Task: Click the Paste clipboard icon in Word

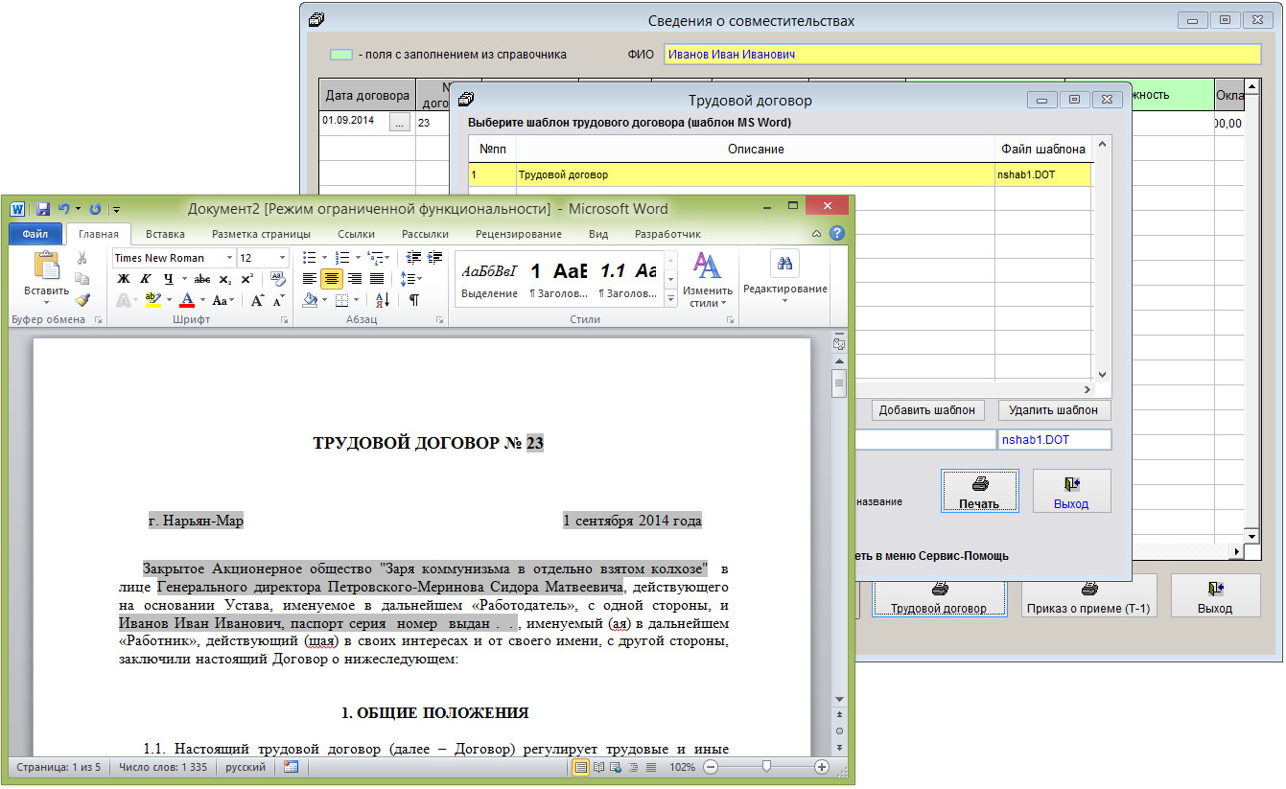Action: [46, 266]
